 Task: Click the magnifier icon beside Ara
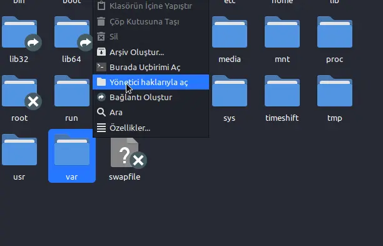tap(101, 113)
